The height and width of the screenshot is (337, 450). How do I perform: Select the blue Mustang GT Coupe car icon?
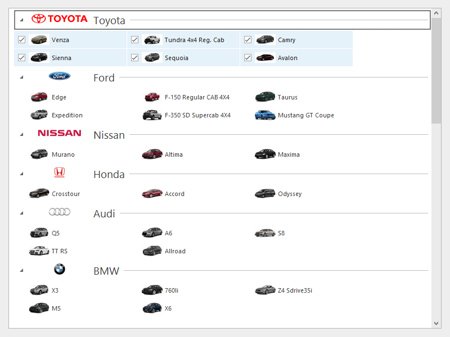pyautogui.click(x=265, y=115)
